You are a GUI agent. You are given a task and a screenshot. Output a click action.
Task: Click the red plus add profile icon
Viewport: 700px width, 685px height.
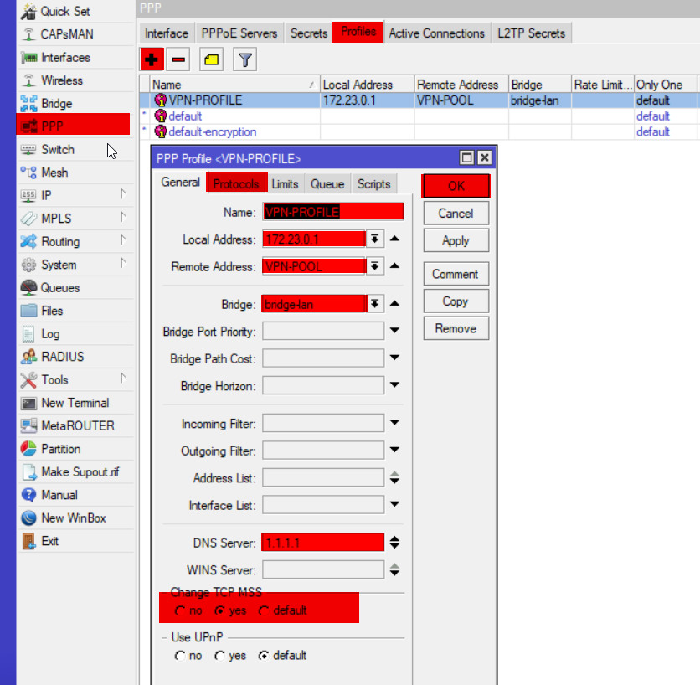(x=152, y=59)
